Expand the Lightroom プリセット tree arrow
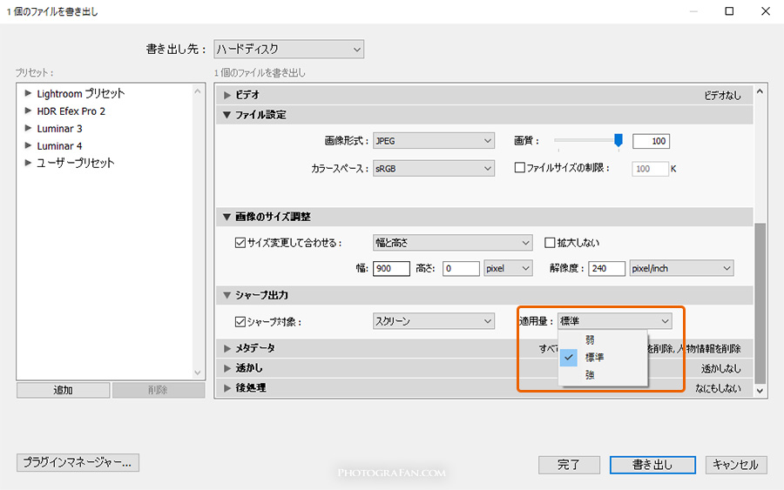The image size is (784, 490). click(28, 93)
